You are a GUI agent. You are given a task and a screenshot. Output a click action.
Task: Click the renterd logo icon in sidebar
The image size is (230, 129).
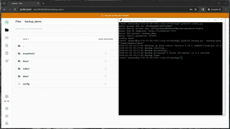pos(7,22)
